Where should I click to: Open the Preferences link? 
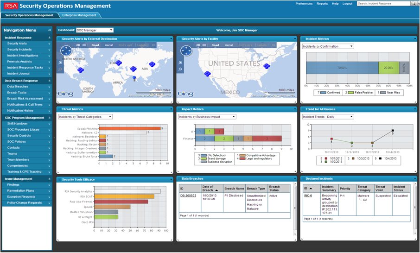click(304, 4)
